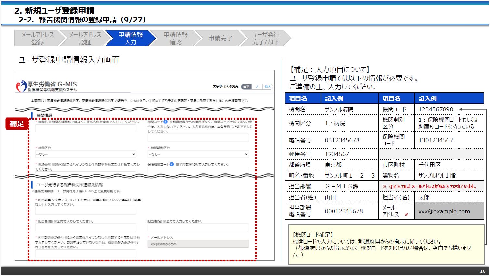Click the grayed メールアドレス field xxx@example.com
This screenshot has width=490, height=276.
pos(198,244)
